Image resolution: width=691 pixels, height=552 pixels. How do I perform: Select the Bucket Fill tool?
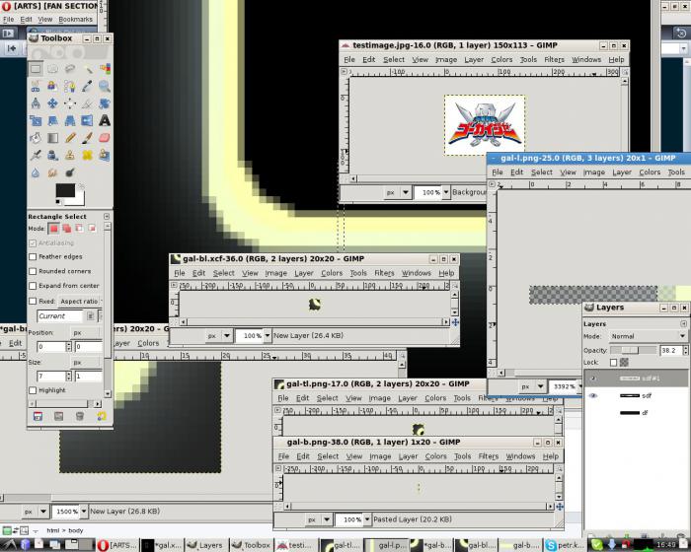coord(36,138)
